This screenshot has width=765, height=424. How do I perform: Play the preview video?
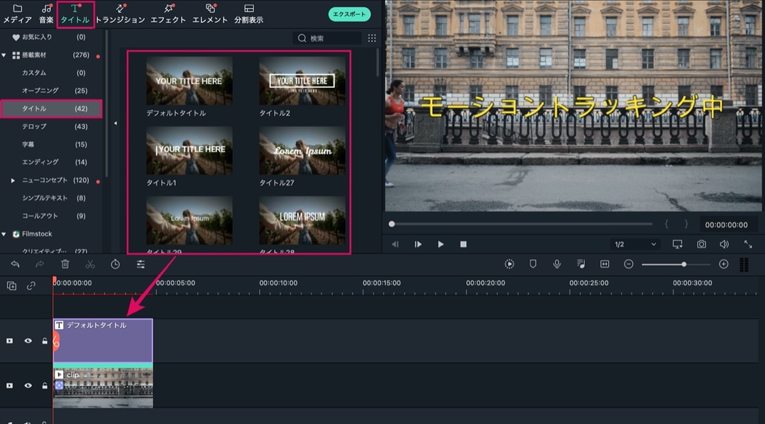(441, 244)
